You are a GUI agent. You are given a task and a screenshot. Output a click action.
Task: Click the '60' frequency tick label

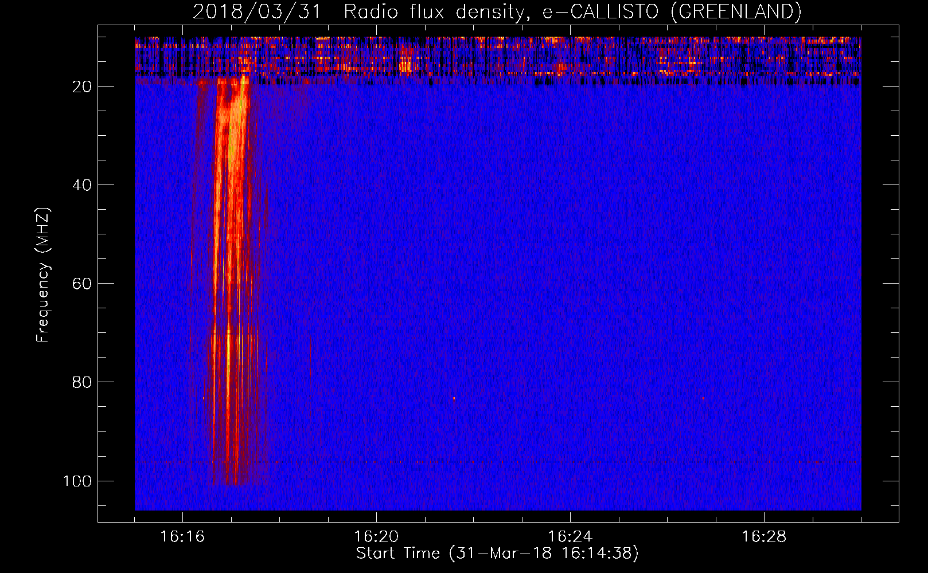pyautogui.click(x=82, y=284)
